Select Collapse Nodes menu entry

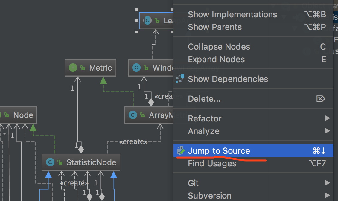coord(219,47)
